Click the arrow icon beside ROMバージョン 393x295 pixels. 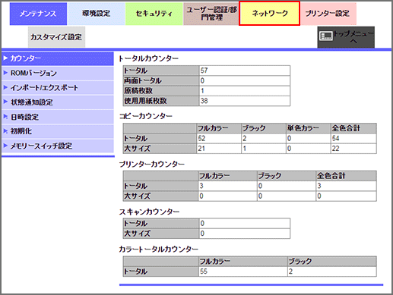5,73
